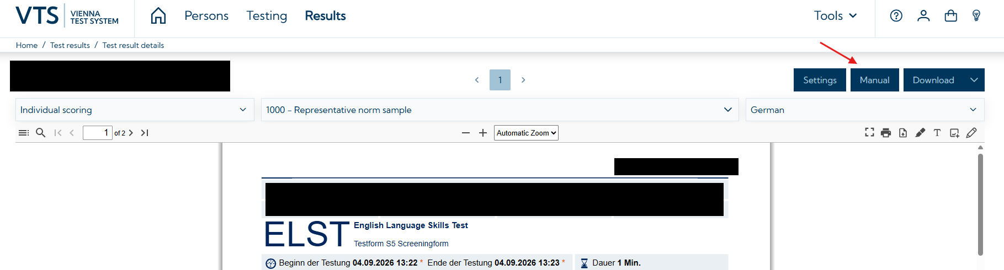
Task: Go to next result page chevron
Action: point(523,80)
